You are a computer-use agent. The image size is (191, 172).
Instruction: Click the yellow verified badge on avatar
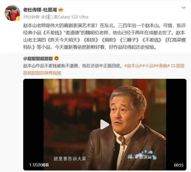18,19
